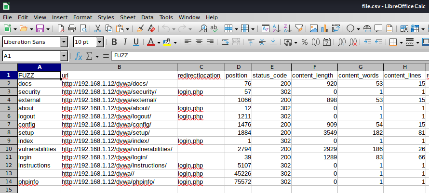429x193 pixels.
Task: Click the Cut scissors icon
Action: 98,29
